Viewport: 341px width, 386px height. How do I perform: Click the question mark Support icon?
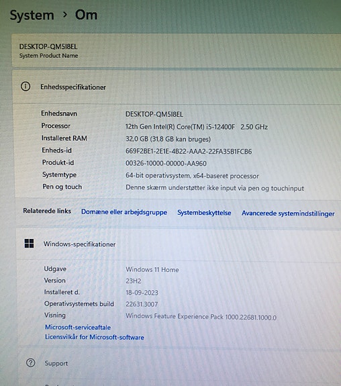point(30,363)
